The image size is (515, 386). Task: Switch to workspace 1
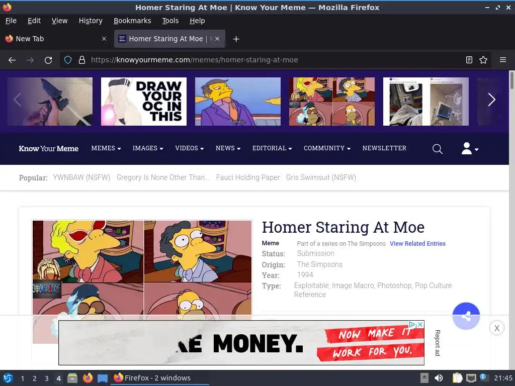coord(22,378)
